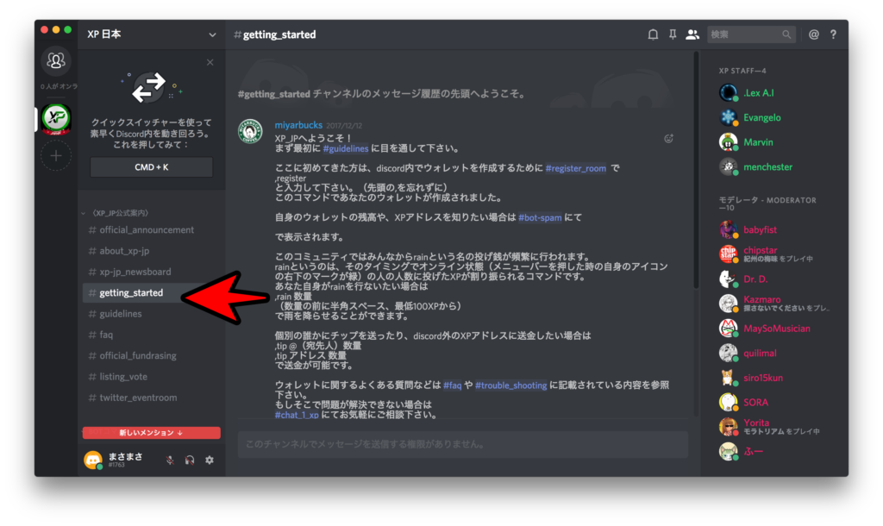The image size is (883, 526).
Task: Click the chat message scrollbar
Action: coord(696,171)
